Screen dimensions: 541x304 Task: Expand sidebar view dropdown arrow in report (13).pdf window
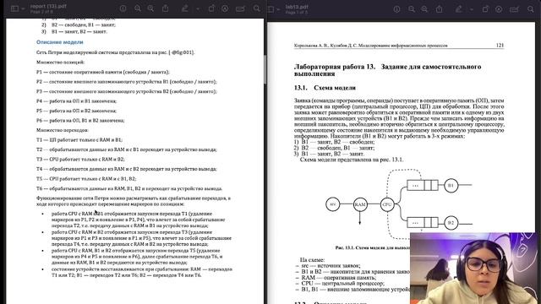tap(23, 9)
